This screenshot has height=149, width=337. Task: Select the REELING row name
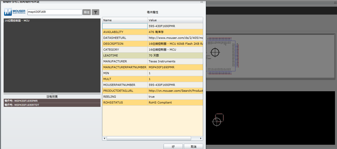click(x=125, y=97)
